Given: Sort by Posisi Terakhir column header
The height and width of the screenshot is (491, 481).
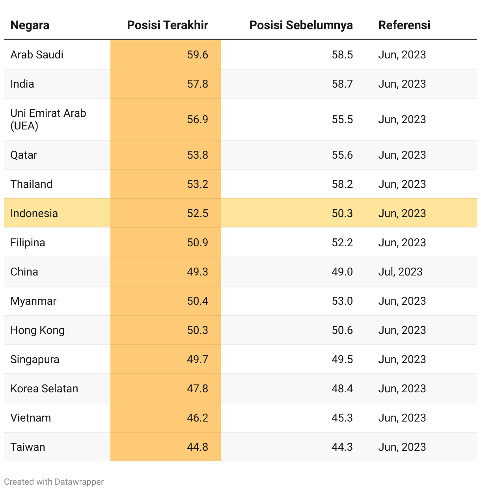Looking at the screenshot, I should coord(167,25).
